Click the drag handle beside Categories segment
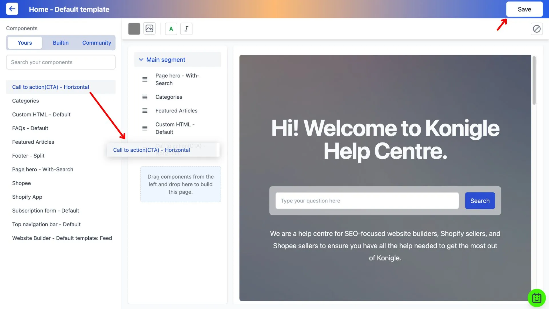549x309 pixels. coord(145,97)
